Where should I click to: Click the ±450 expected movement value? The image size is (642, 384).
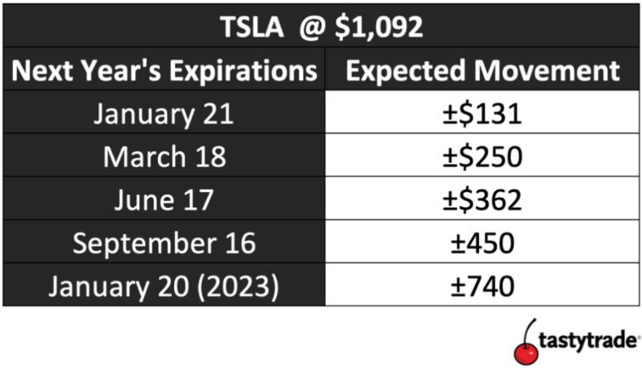(482, 243)
